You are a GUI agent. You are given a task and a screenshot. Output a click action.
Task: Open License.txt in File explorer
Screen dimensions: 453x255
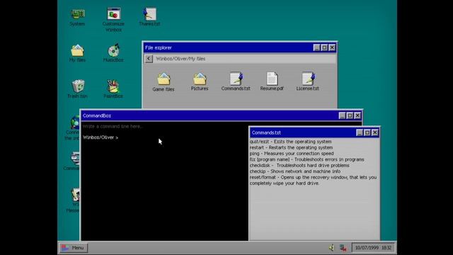coord(308,81)
